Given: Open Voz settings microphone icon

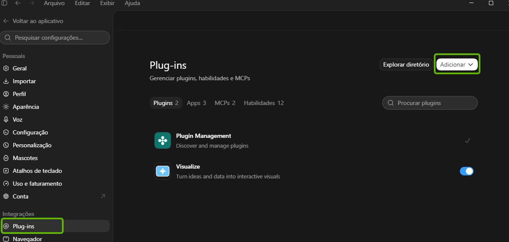Looking at the screenshot, I should coord(6,120).
